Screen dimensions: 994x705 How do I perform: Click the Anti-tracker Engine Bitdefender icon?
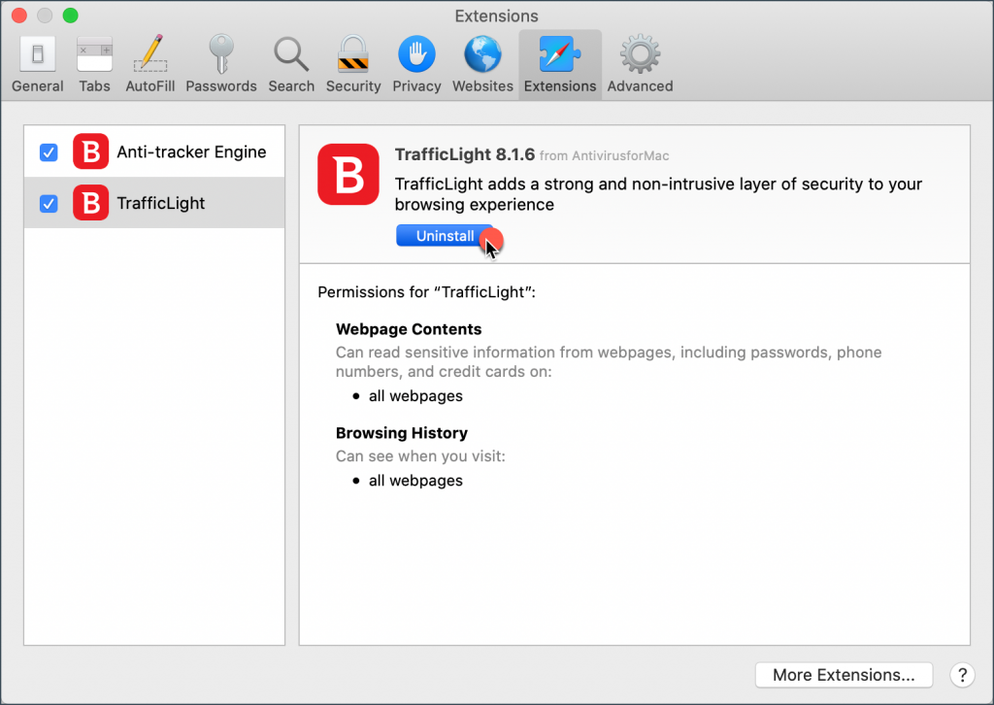click(90, 151)
